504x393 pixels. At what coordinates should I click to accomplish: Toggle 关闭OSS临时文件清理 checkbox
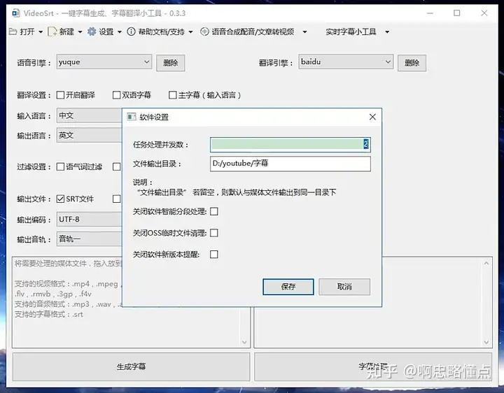coord(213,233)
